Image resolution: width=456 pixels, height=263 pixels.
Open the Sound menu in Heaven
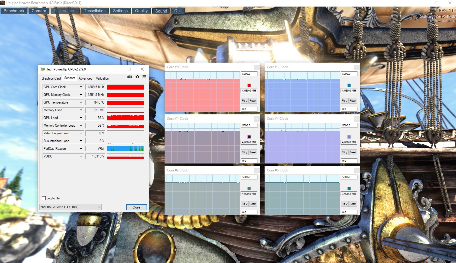pos(161,11)
